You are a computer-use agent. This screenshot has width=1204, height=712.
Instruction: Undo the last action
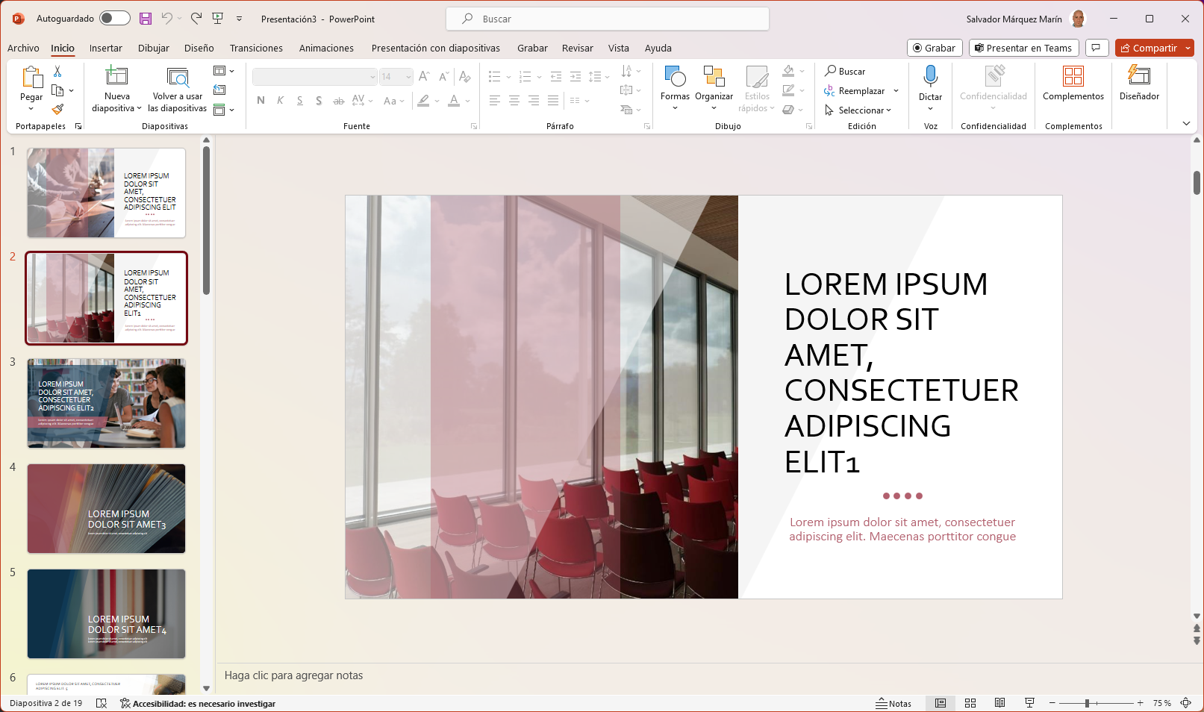[167, 19]
